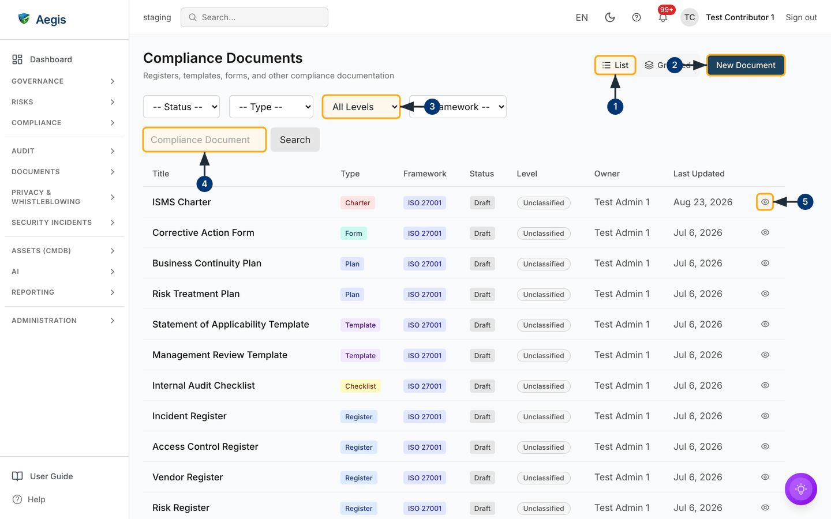This screenshot has width=831, height=519.
Task: Expand the Governance sidebar section
Action: pyautogui.click(x=64, y=81)
